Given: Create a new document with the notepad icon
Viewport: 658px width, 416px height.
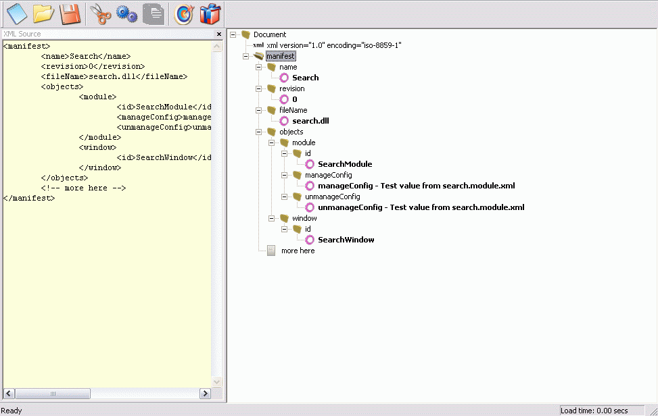Looking at the screenshot, I should 16,14.
